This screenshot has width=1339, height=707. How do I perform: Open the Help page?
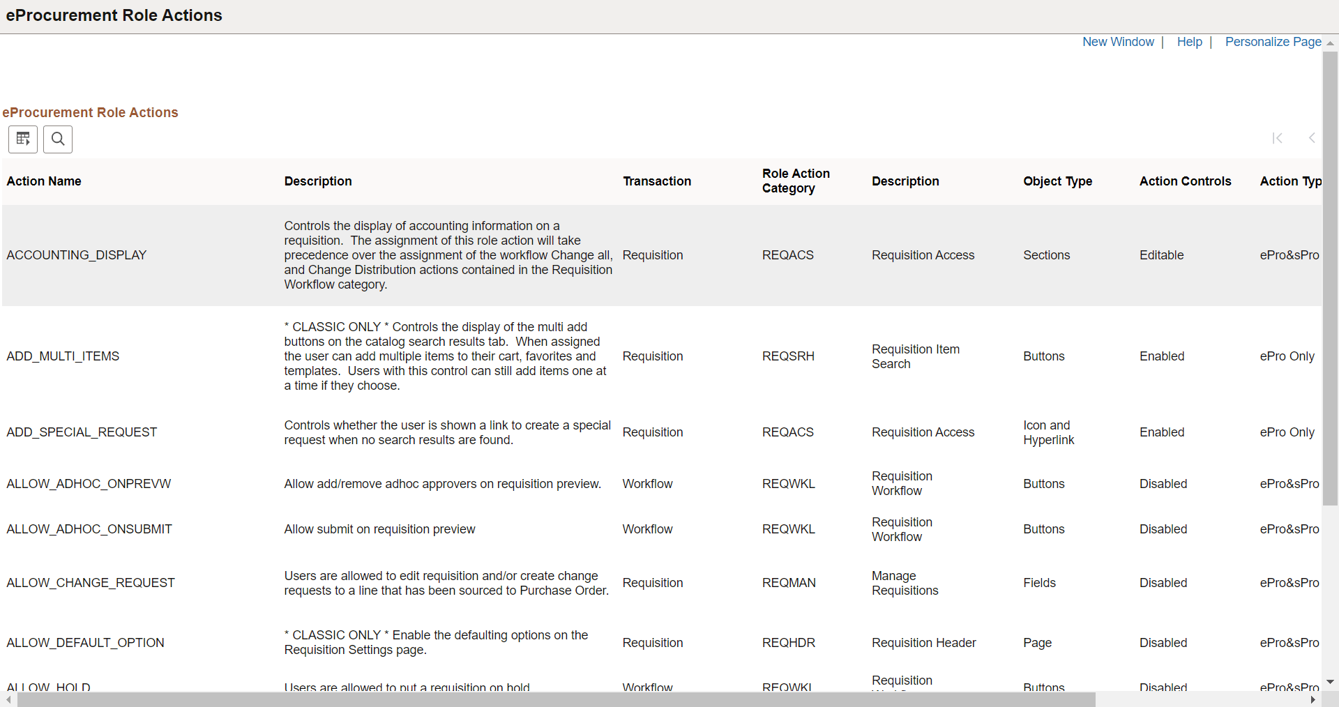point(1189,41)
